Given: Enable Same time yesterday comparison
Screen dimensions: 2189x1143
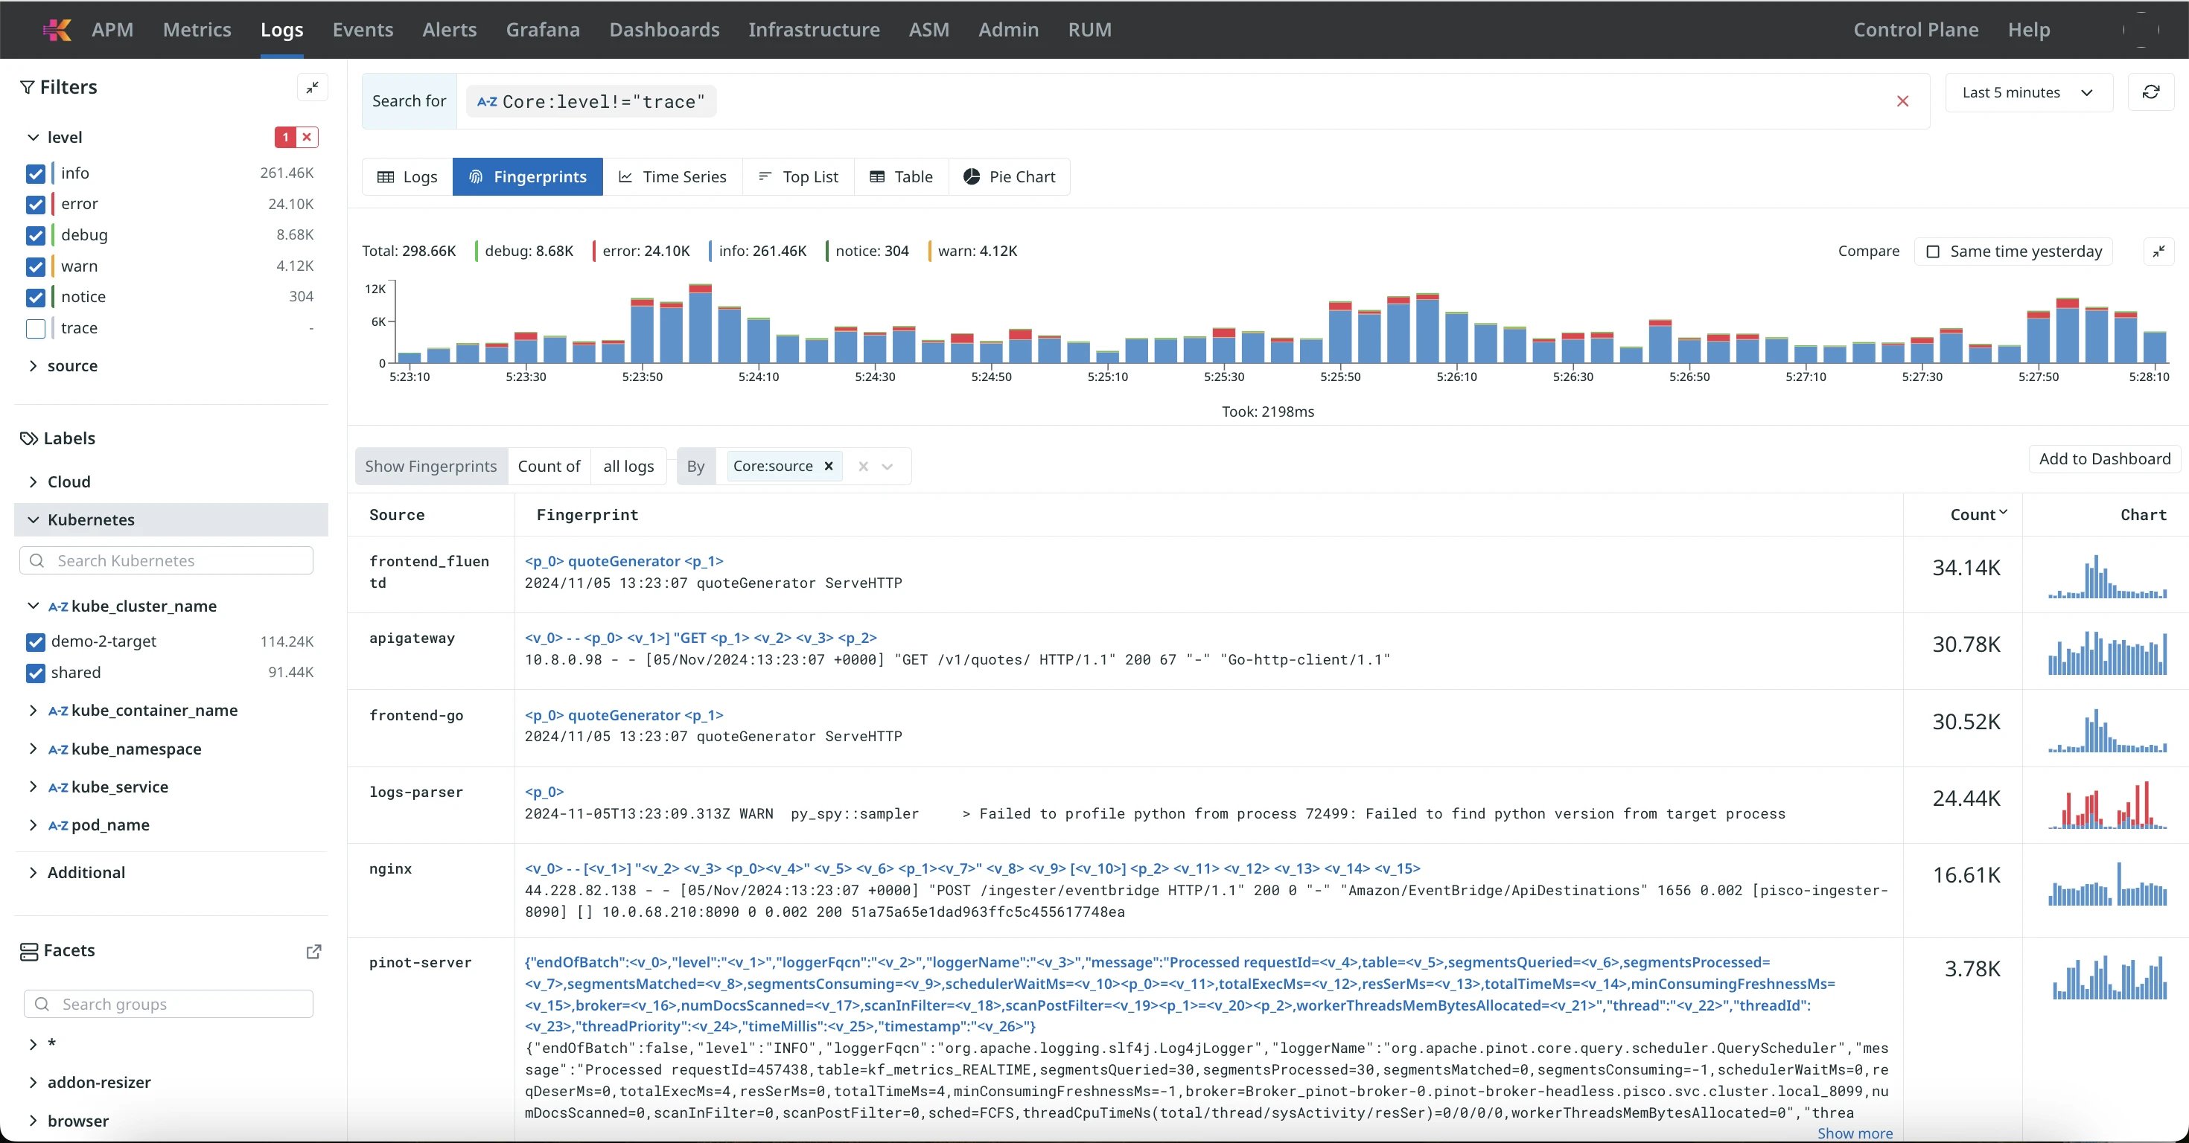Looking at the screenshot, I should 1932,252.
